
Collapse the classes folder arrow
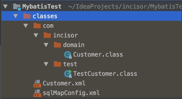(x=16, y=16)
